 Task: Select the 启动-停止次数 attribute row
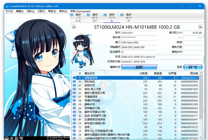135,89
